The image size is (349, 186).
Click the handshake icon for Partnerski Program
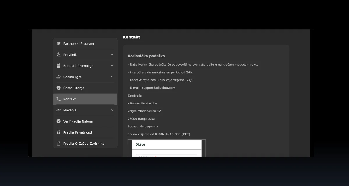pos(58,44)
